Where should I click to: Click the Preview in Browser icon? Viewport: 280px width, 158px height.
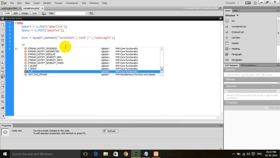tap(44, 13)
